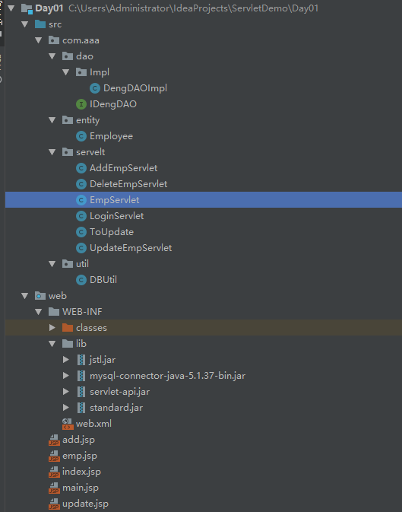Click the util package icon

[x=68, y=264]
